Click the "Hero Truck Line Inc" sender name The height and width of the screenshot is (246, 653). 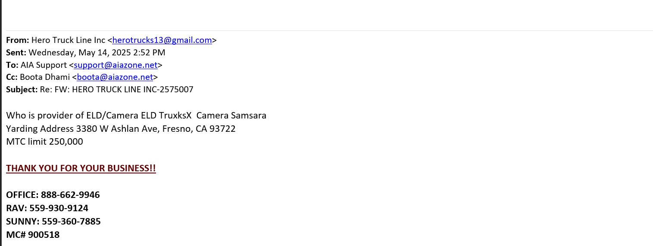click(x=68, y=40)
